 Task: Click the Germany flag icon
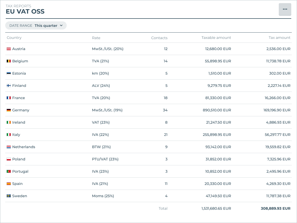pyautogui.click(x=9, y=110)
